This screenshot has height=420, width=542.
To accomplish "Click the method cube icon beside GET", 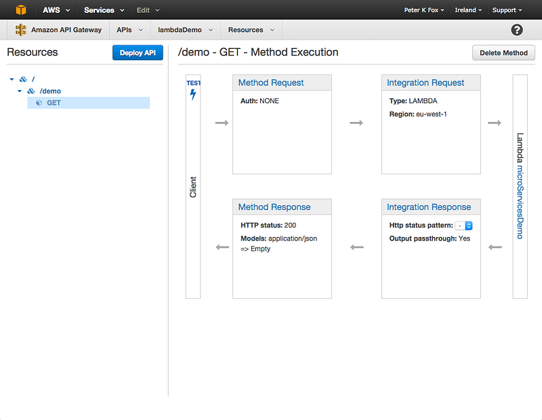I will pyautogui.click(x=39, y=103).
